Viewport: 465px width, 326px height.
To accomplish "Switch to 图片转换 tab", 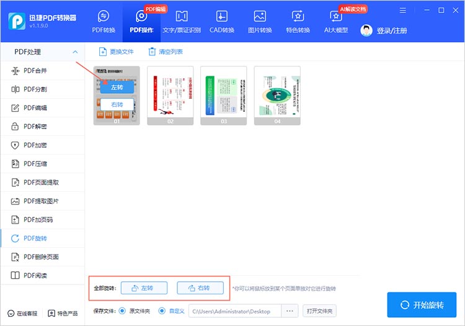I will pyautogui.click(x=260, y=21).
